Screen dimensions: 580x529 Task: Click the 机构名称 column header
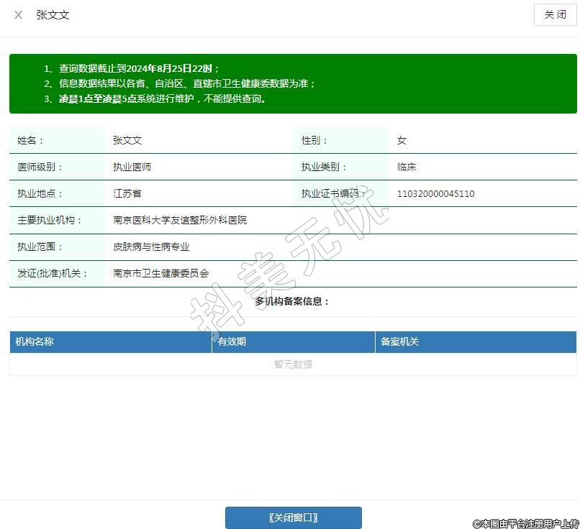tap(35, 342)
